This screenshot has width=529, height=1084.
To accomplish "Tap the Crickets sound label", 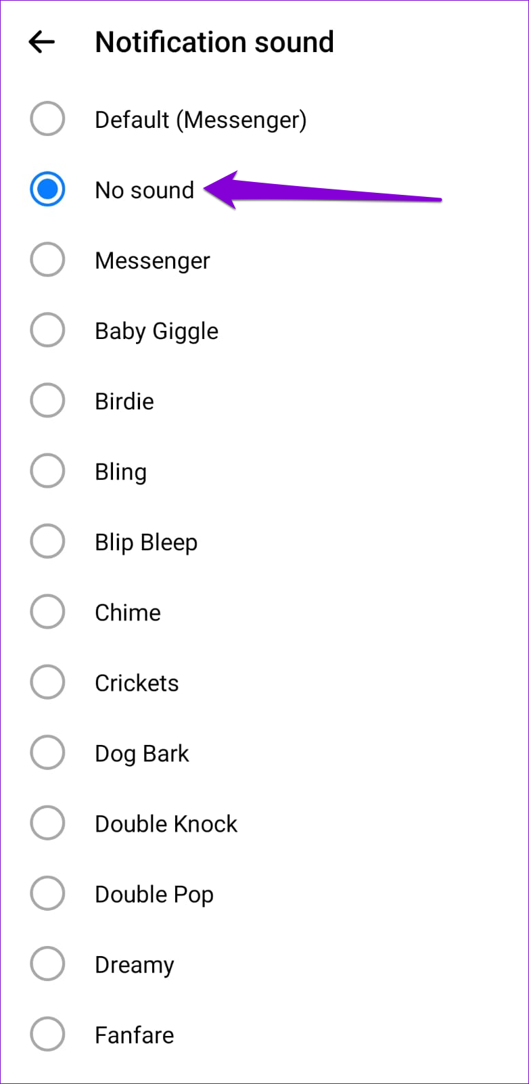I will click(x=137, y=683).
